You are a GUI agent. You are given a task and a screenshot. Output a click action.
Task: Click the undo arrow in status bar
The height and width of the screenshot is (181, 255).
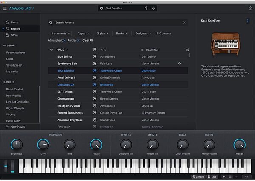tap(224, 177)
